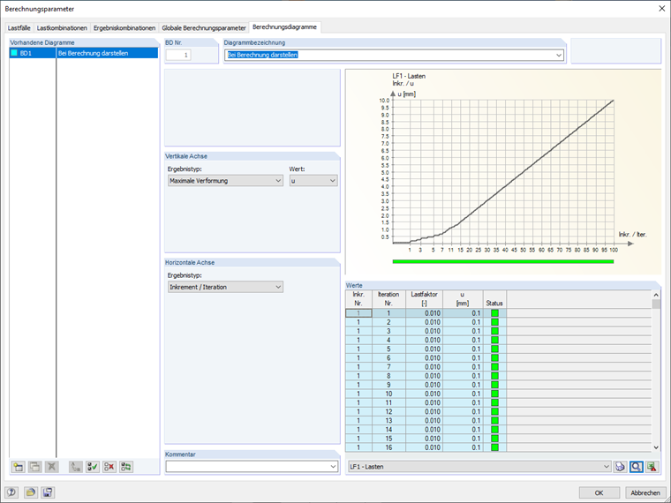Click the Iteration Nr. column header
Image resolution: width=671 pixels, height=503 pixels.
point(388,299)
